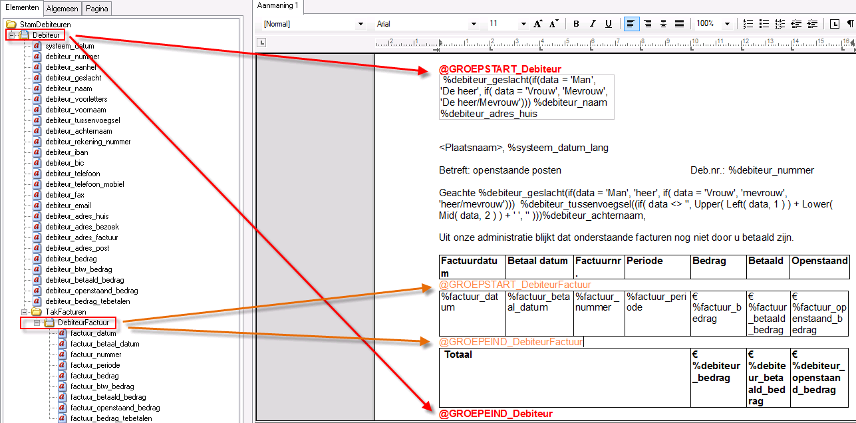Click the decrease font size icon
This screenshot has width=856, height=423.
point(553,24)
